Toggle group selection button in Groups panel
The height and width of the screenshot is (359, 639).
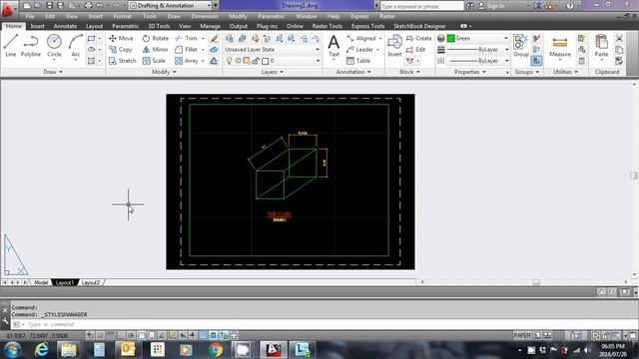(536, 61)
